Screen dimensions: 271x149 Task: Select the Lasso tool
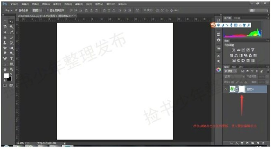[5, 27]
